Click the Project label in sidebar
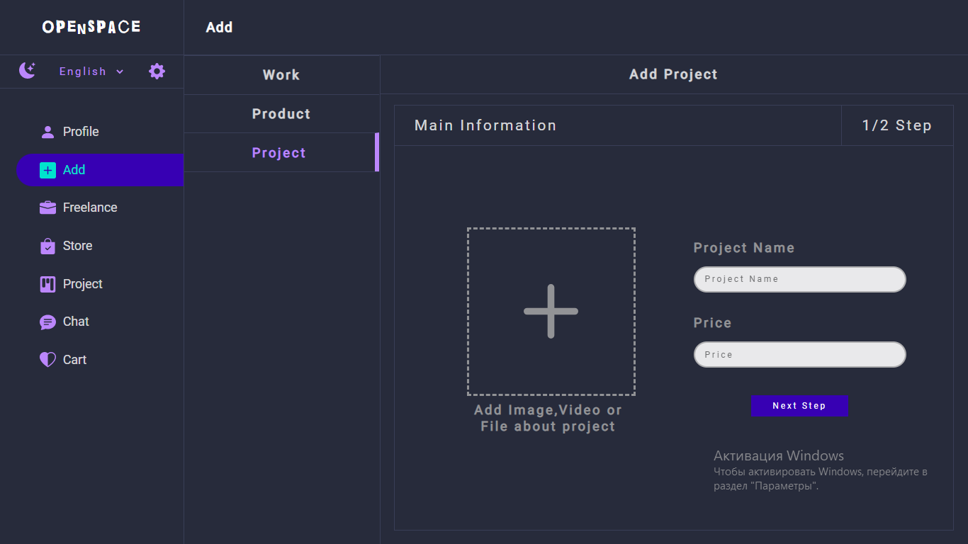This screenshot has height=544, width=968. point(83,284)
